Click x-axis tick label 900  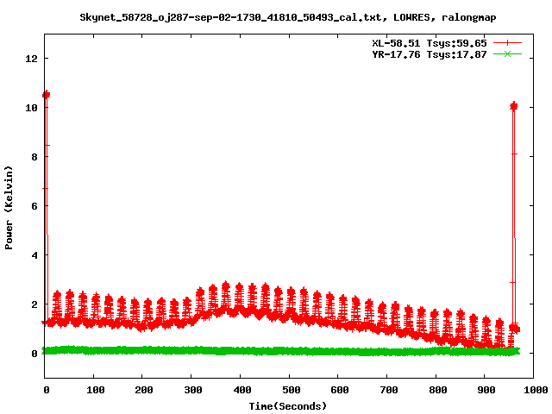486,390
